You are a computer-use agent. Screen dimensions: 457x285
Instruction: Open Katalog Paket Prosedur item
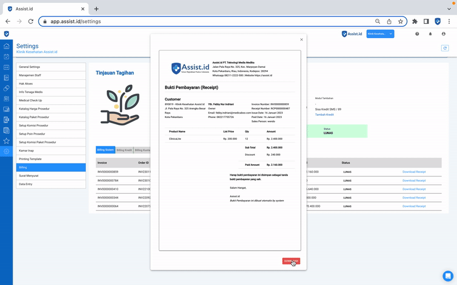click(51, 117)
